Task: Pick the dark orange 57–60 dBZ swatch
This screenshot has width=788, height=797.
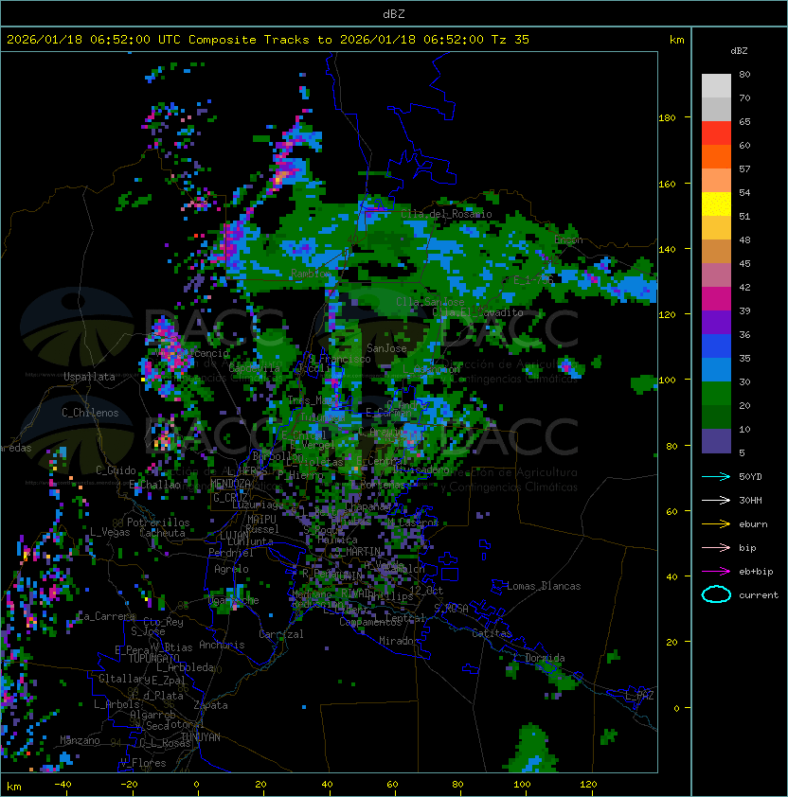Action: point(716,156)
